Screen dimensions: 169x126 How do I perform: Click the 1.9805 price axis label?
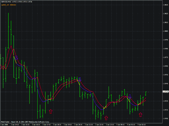[x=166, y=31]
